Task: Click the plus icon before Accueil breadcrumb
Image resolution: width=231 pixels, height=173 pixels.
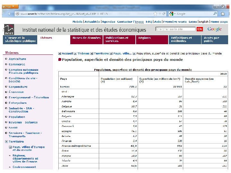Action: pyautogui.click(x=60, y=54)
